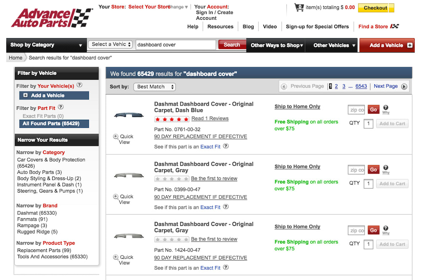Click Next Page link
This screenshot has height=280, width=421.
[x=386, y=86]
